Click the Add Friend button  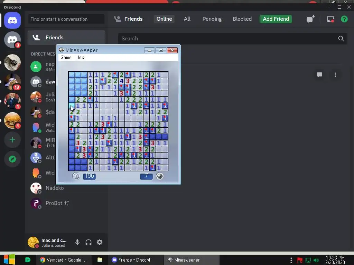click(x=276, y=19)
